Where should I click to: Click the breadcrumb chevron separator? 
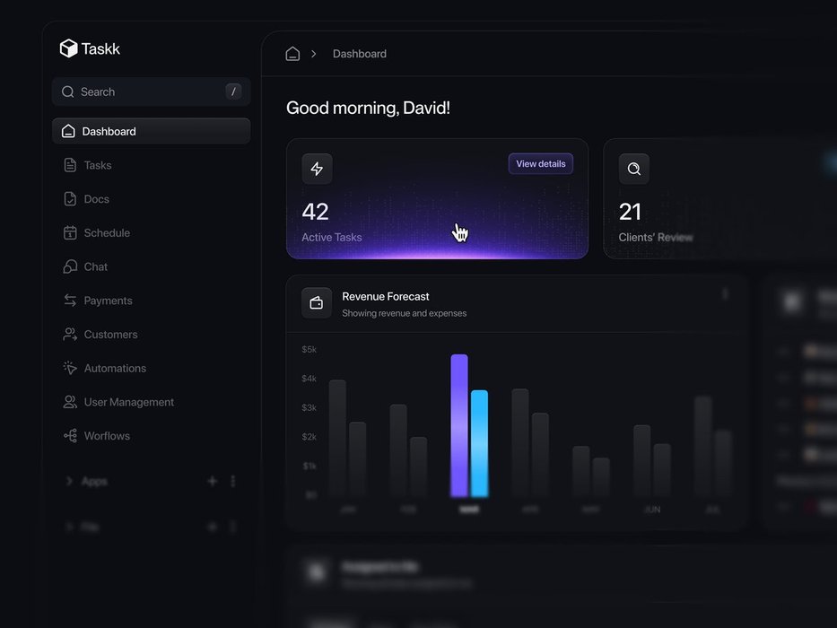[314, 54]
